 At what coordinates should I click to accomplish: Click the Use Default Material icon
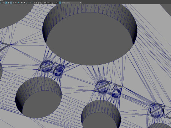pyautogui.click(x=9, y=2)
